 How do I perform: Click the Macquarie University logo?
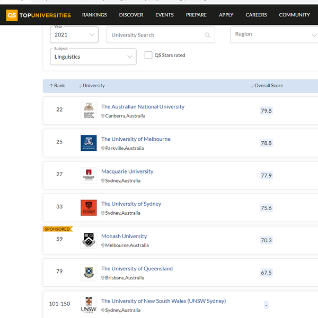89,176
